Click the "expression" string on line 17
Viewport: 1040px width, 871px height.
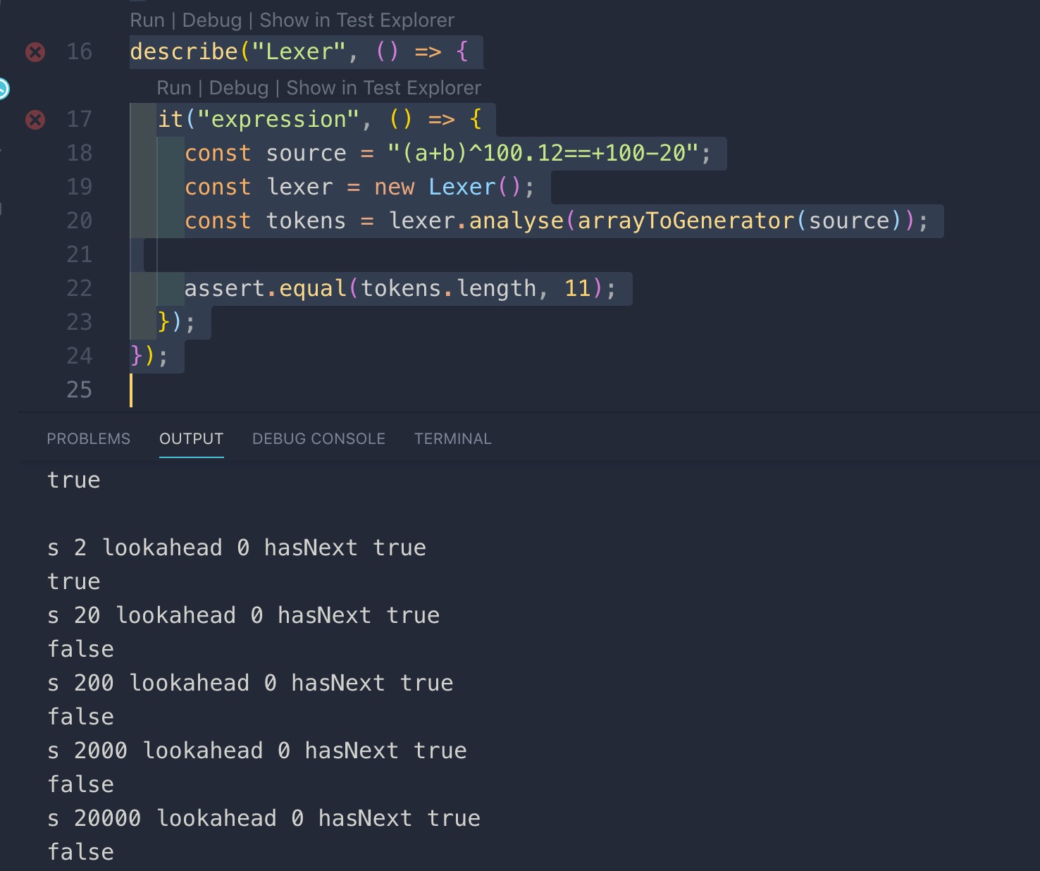coord(279,120)
